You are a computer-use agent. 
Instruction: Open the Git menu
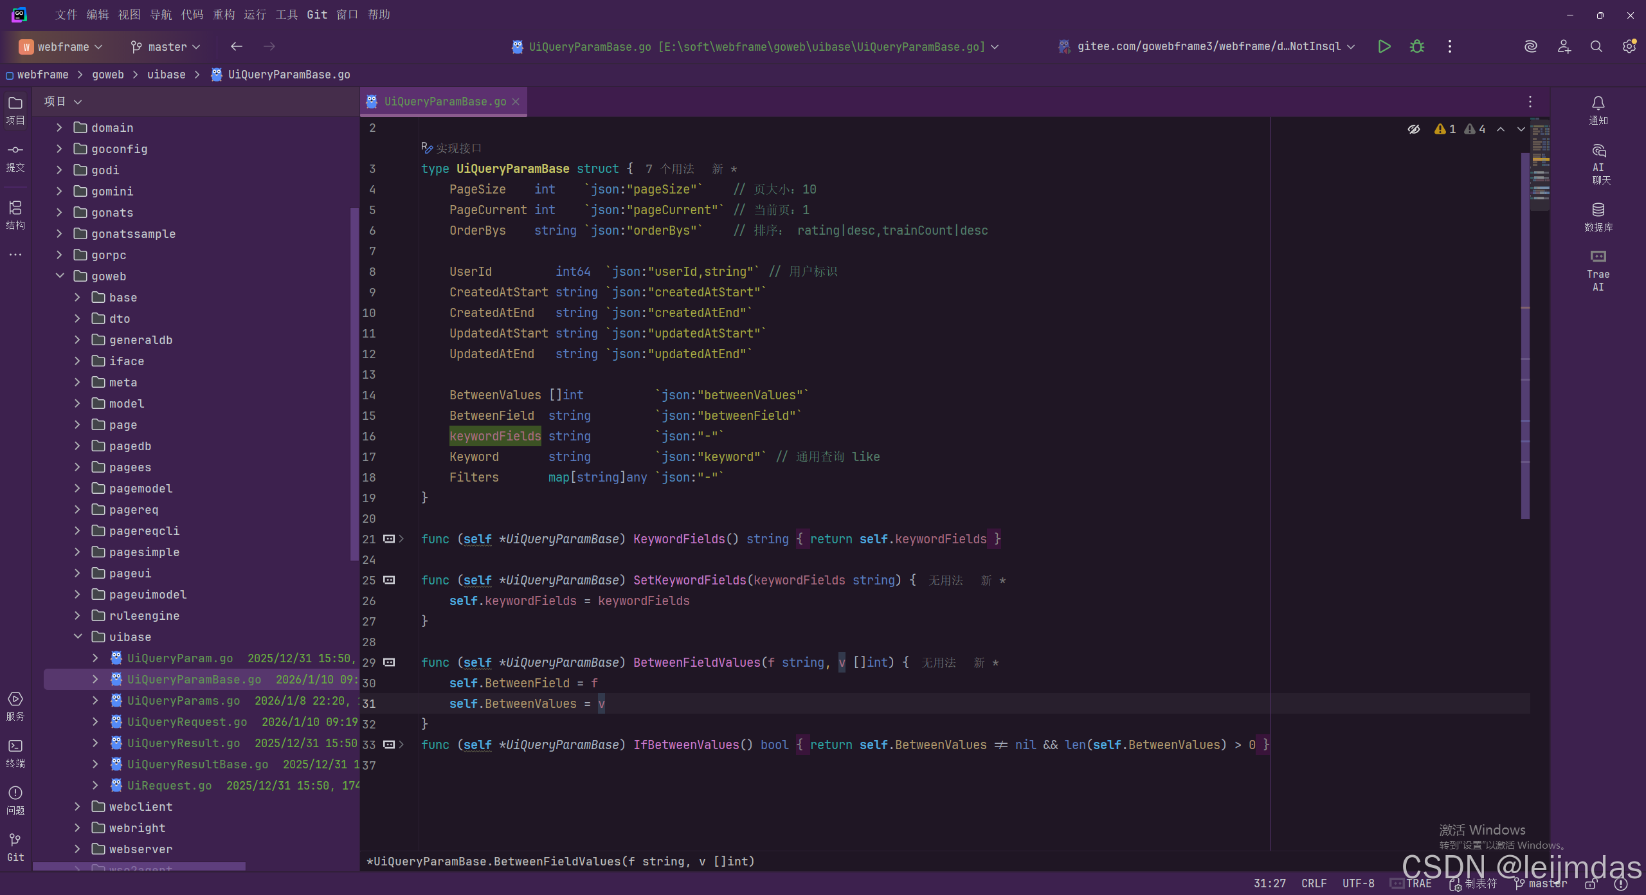coord(316,14)
